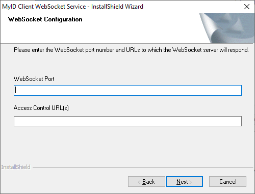Screen dimensions: 255x194
Task: Click the divider line beside InstallShield
Action: pos(143,168)
